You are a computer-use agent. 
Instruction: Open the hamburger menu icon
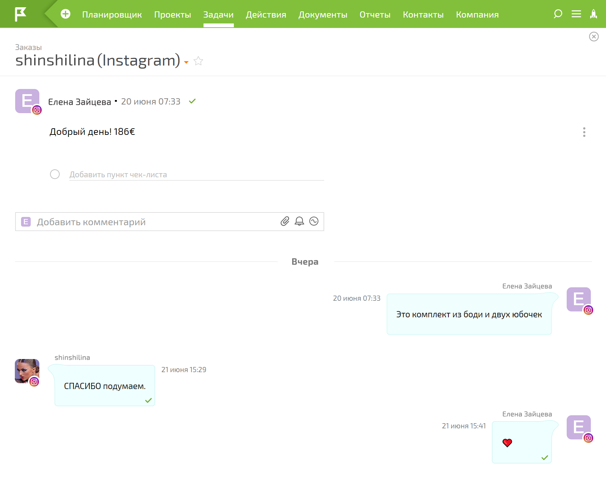point(576,14)
